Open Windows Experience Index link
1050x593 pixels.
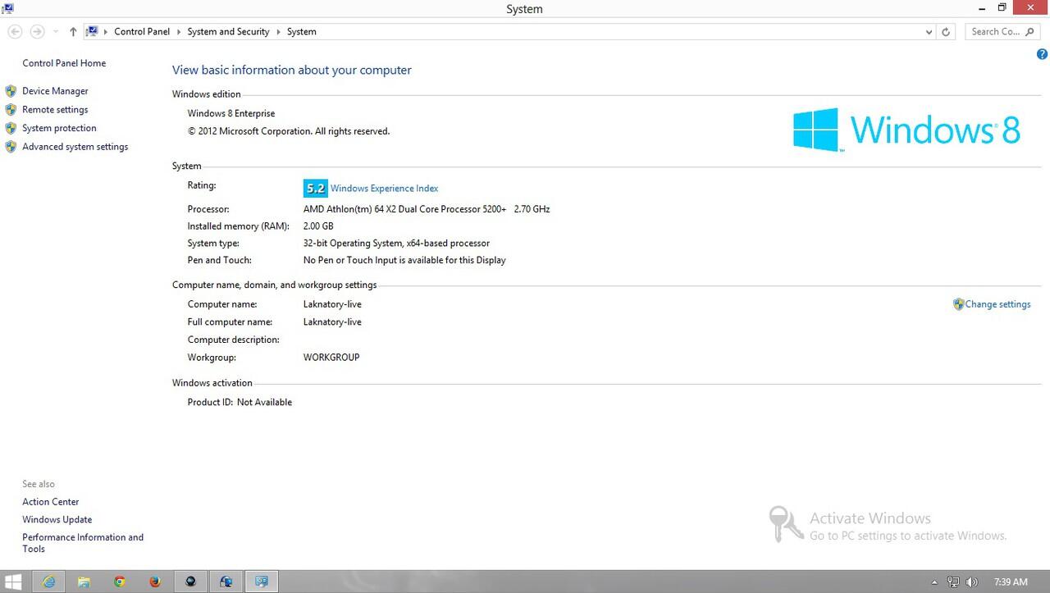[384, 189]
